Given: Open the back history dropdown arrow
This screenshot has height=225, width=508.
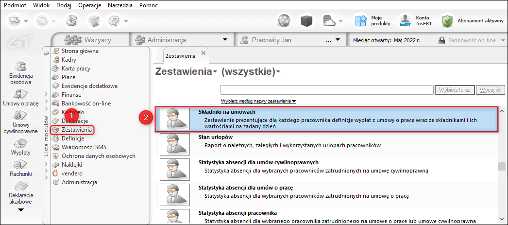Looking at the screenshot, I should click(x=26, y=21).
